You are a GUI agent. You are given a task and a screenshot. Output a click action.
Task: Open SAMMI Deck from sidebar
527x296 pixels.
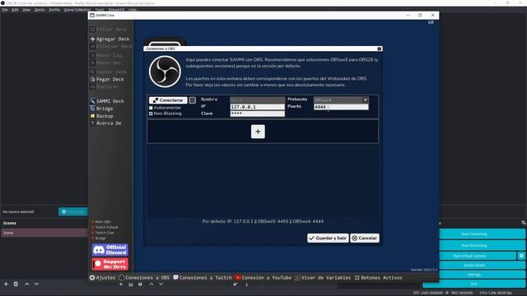coord(107,101)
